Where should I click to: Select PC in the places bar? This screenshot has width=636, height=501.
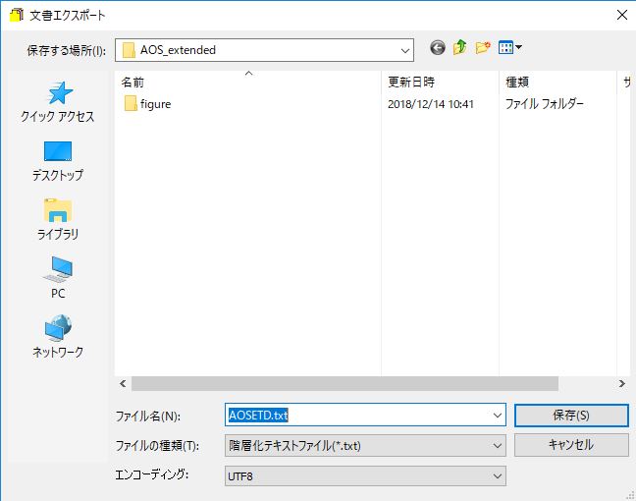(x=58, y=279)
